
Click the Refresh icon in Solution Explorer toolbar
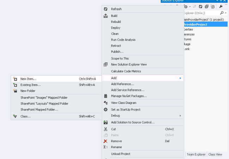click(x=200, y=6)
